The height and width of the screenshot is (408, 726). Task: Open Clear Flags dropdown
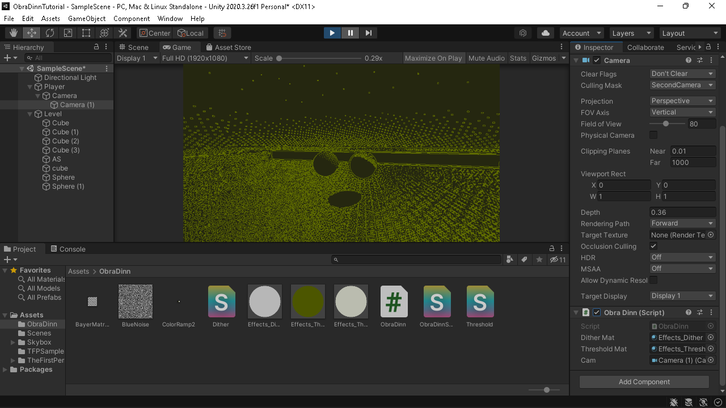click(x=682, y=74)
